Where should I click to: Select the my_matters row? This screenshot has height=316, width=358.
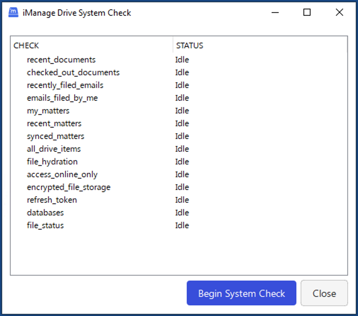48,111
